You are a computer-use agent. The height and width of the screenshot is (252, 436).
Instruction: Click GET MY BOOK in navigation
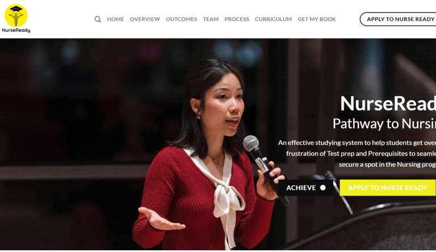pos(317,19)
